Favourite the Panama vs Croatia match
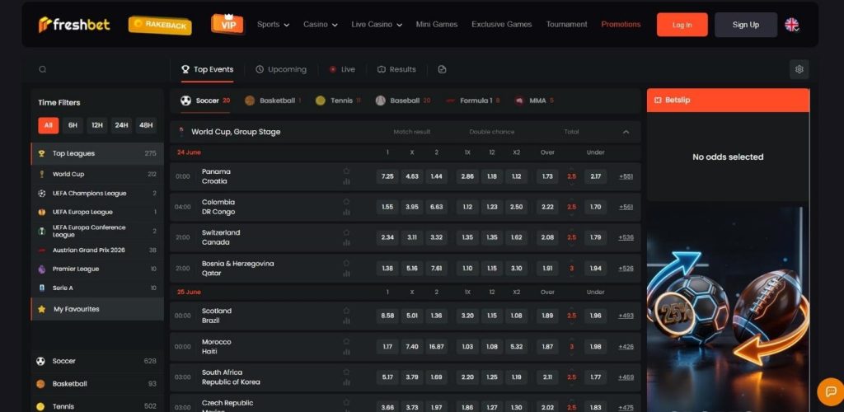The image size is (844, 412). pos(346,171)
